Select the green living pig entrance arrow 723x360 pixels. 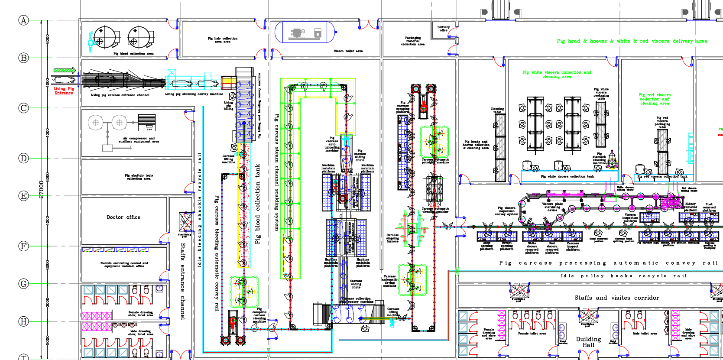pos(65,70)
